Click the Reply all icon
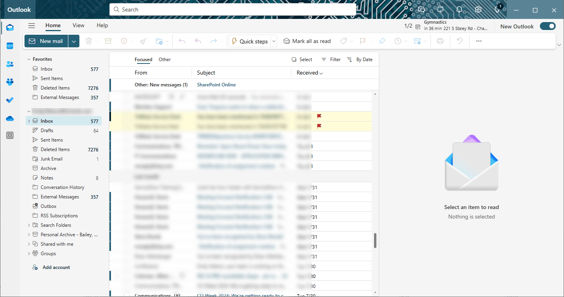Screen dimensions: 564x297 pyautogui.click(x=198, y=41)
